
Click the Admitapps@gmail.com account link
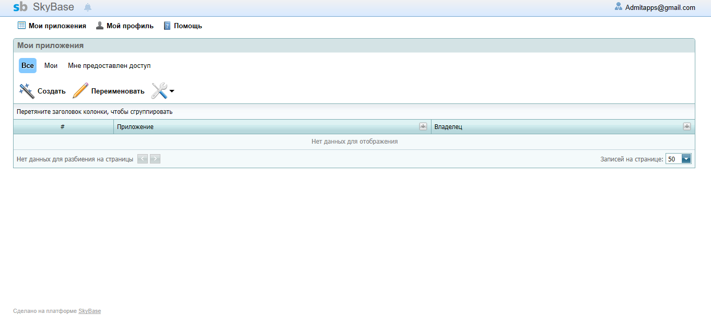pos(660,7)
